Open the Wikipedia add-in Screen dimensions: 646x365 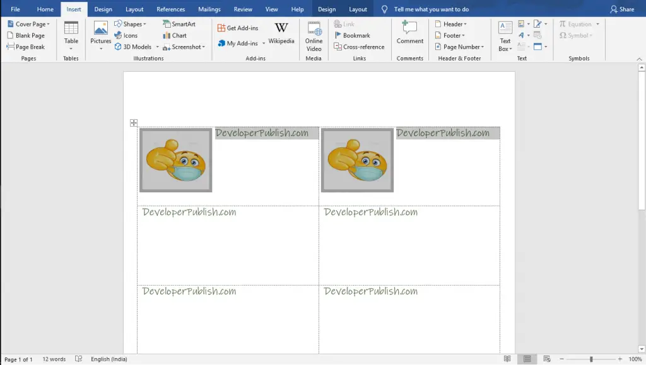[281, 33]
